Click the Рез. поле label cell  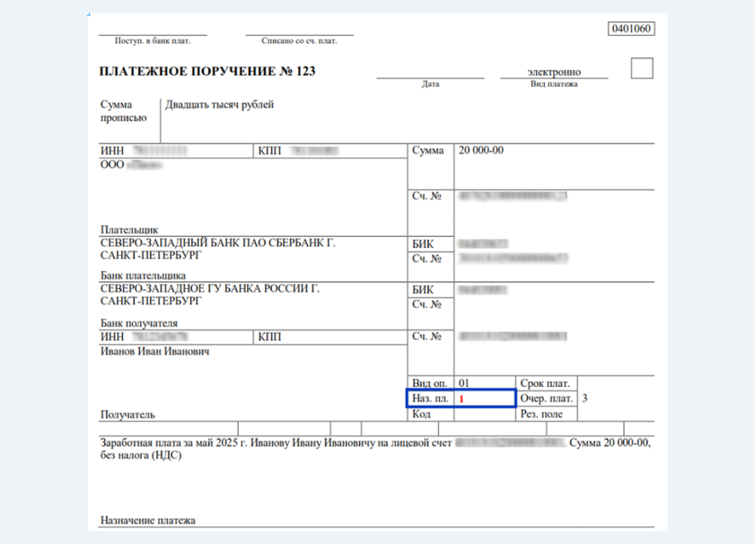[x=541, y=414]
